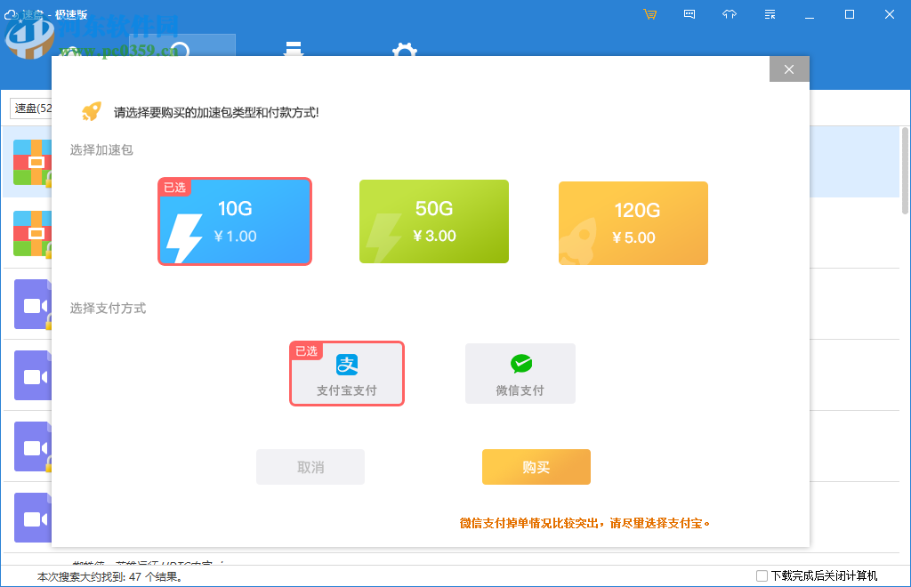The width and height of the screenshot is (911, 587).
Task: Click the skin shirt icon in title bar
Action: click(x=730, y=14)
